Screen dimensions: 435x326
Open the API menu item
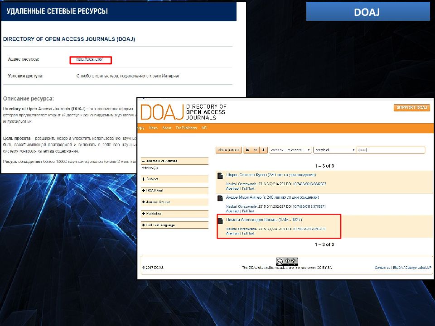tap(204, 128)
